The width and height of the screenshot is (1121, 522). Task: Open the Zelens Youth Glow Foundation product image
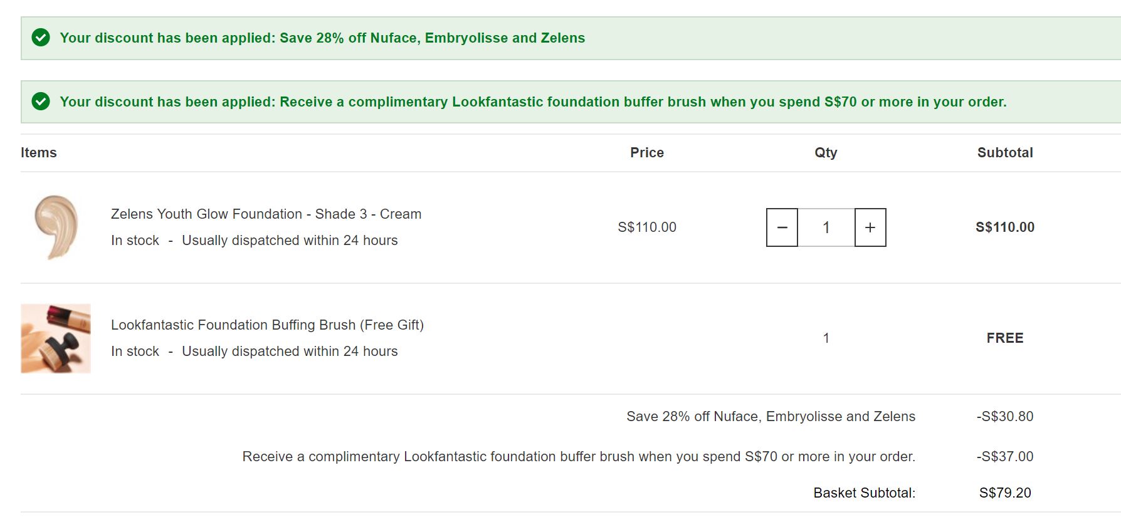click(56, 227)
